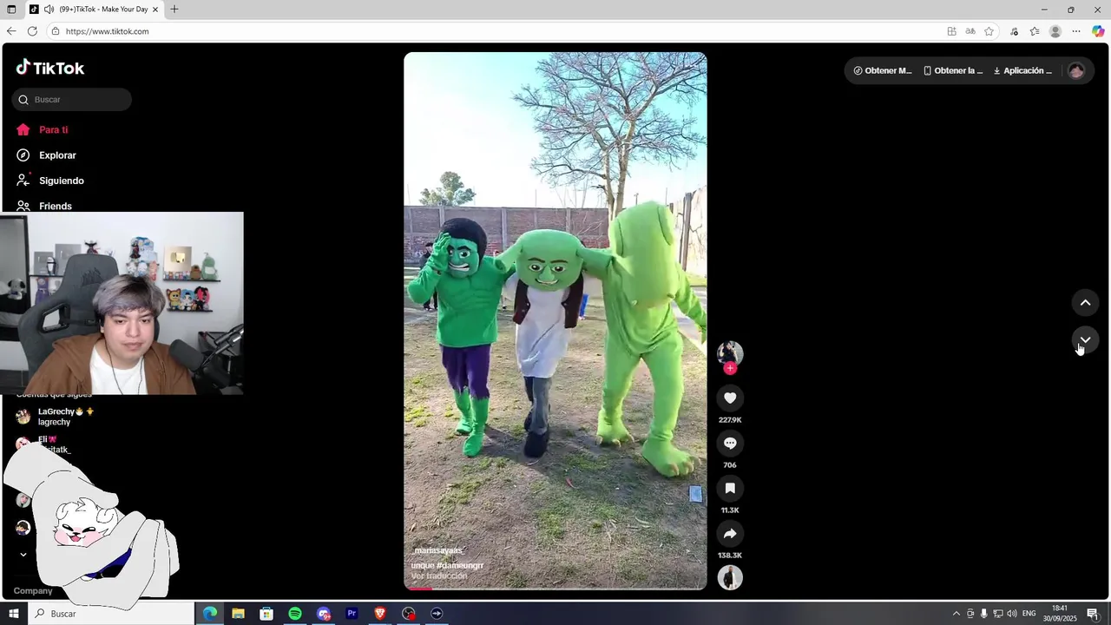This screenshot has height=625, width=1111.
Task: Open the creator's avatar beside the video
Action: 730,352
